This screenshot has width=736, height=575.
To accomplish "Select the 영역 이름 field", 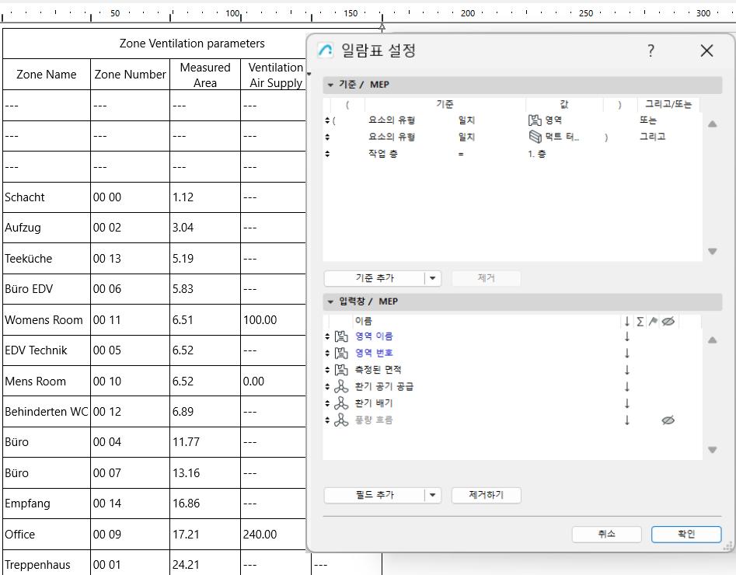I will click(374, 336).
